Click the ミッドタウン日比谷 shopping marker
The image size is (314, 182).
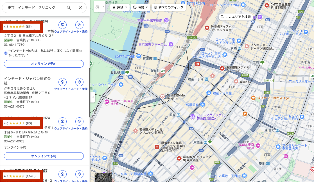pyautogui.click(x=121, y=85)
